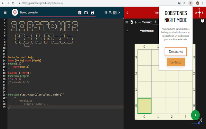
Task: Decrease board size with minus icon
Action: tap(140, 22)
